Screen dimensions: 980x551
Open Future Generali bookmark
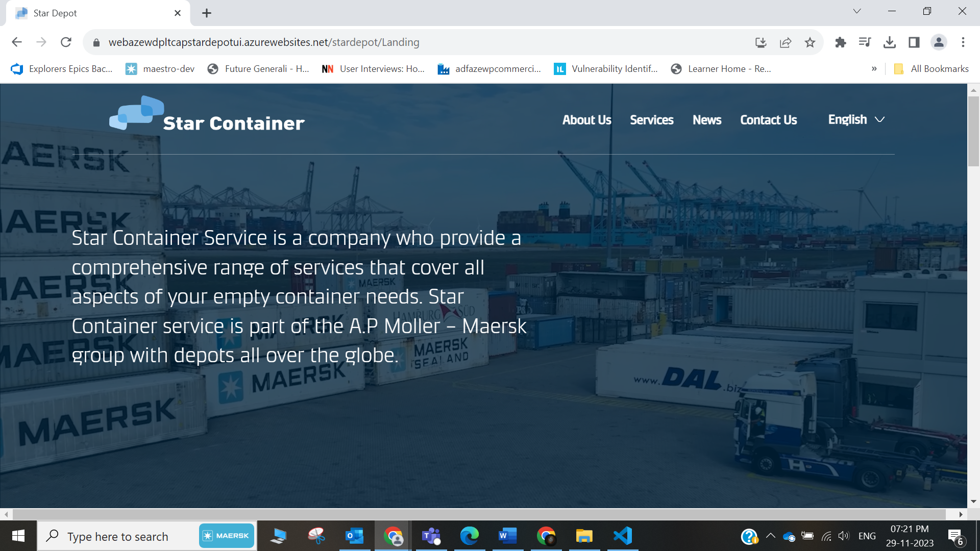point(258,69)
